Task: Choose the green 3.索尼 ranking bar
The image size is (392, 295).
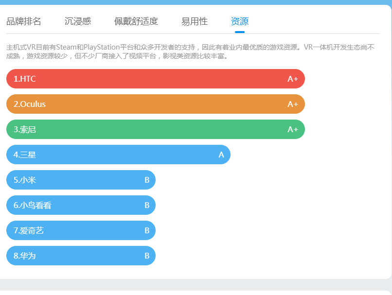Action: pos(156,129)
